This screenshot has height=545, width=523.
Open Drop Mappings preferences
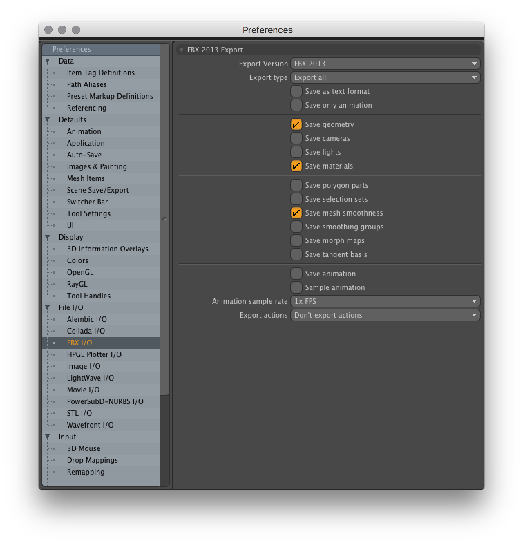pyautogui.click(x=101, y=460)
